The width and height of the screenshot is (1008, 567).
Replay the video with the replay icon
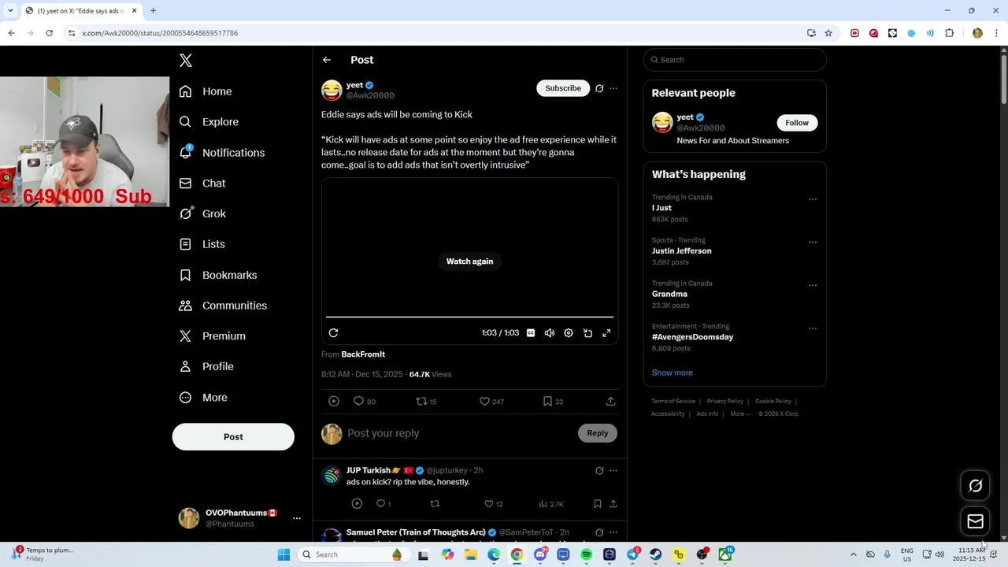tap(333, 333)
